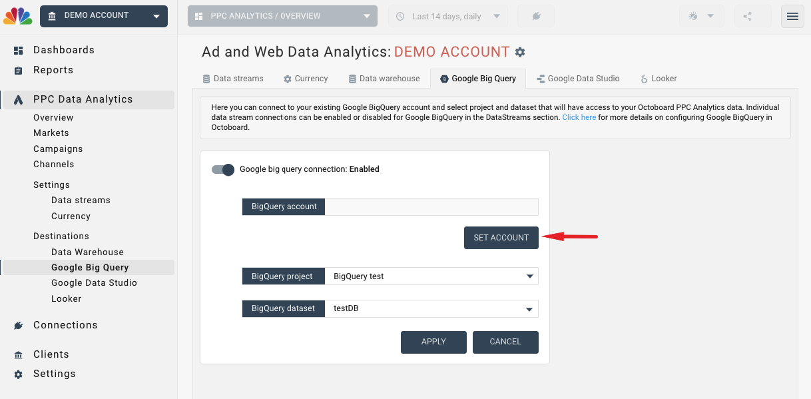
Task: Click the SET ACCOUNT button
Action: click(501, 238)
